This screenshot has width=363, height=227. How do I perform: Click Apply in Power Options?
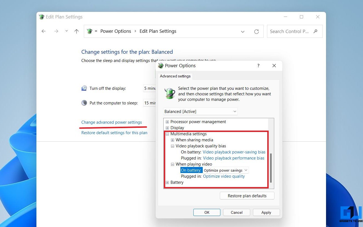point(266,212)
